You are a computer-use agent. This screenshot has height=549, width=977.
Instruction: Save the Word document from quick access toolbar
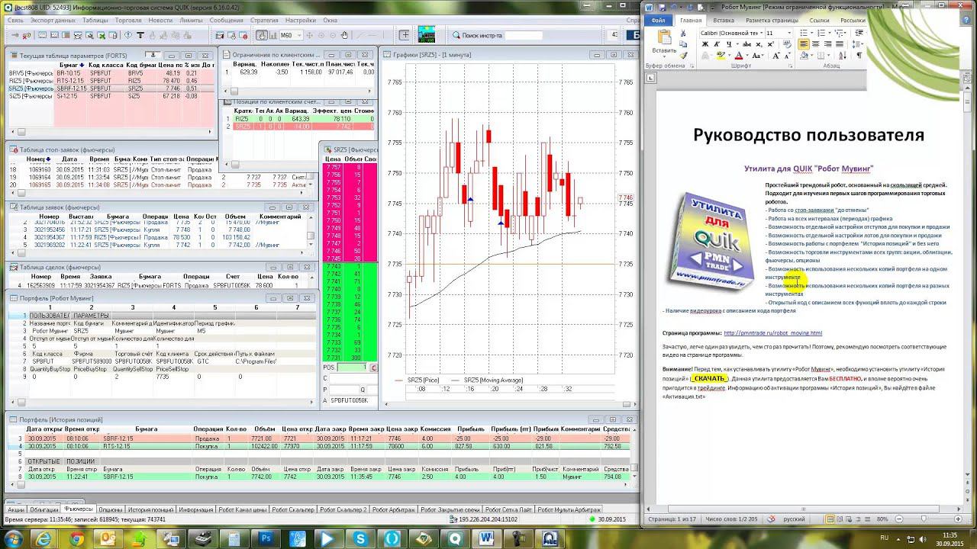pyautogui.click(x=661, y=8)
